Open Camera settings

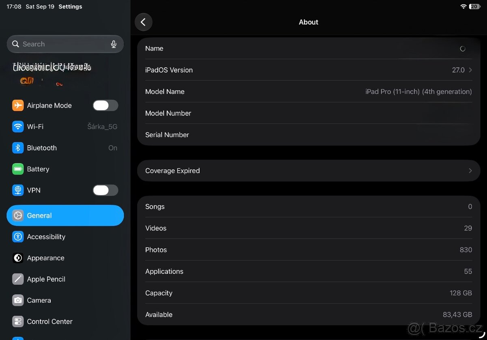[x=65, y=300]
